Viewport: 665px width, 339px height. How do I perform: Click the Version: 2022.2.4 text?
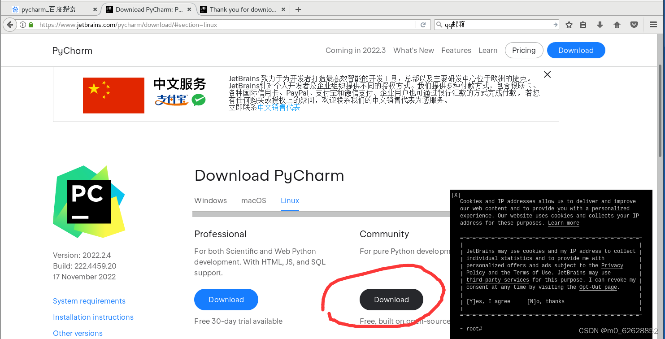coord(82,255)
